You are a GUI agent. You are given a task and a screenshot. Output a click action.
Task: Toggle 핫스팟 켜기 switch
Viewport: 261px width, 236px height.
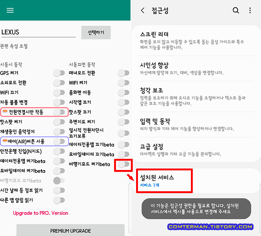59,122
